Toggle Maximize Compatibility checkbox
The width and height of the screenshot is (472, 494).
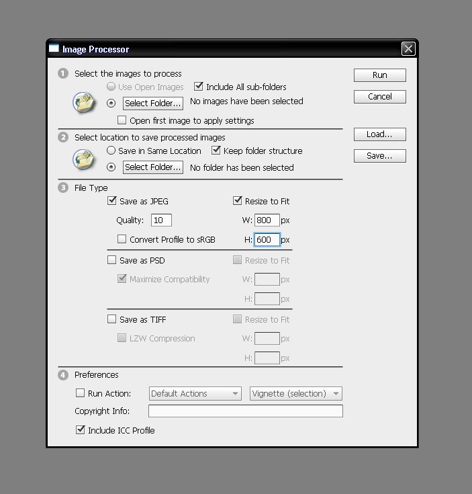pyautogui.click(x=122, y=278)
